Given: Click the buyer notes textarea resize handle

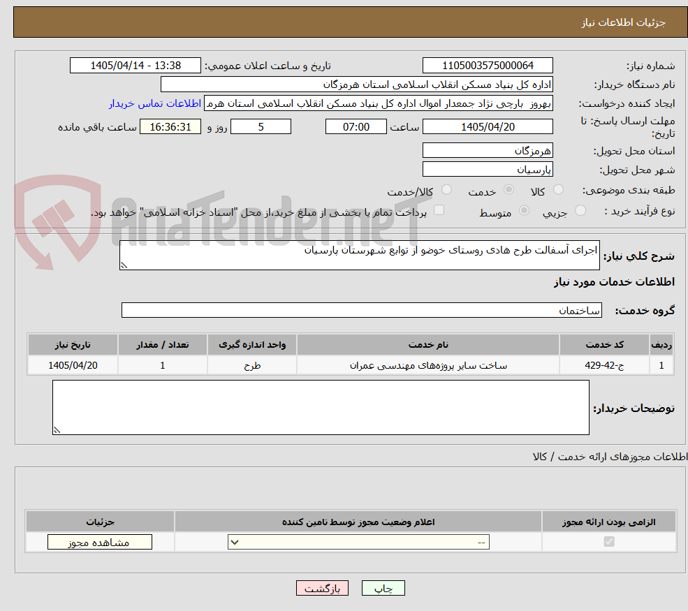Looking at the screenshot, I should pos(57,430).
